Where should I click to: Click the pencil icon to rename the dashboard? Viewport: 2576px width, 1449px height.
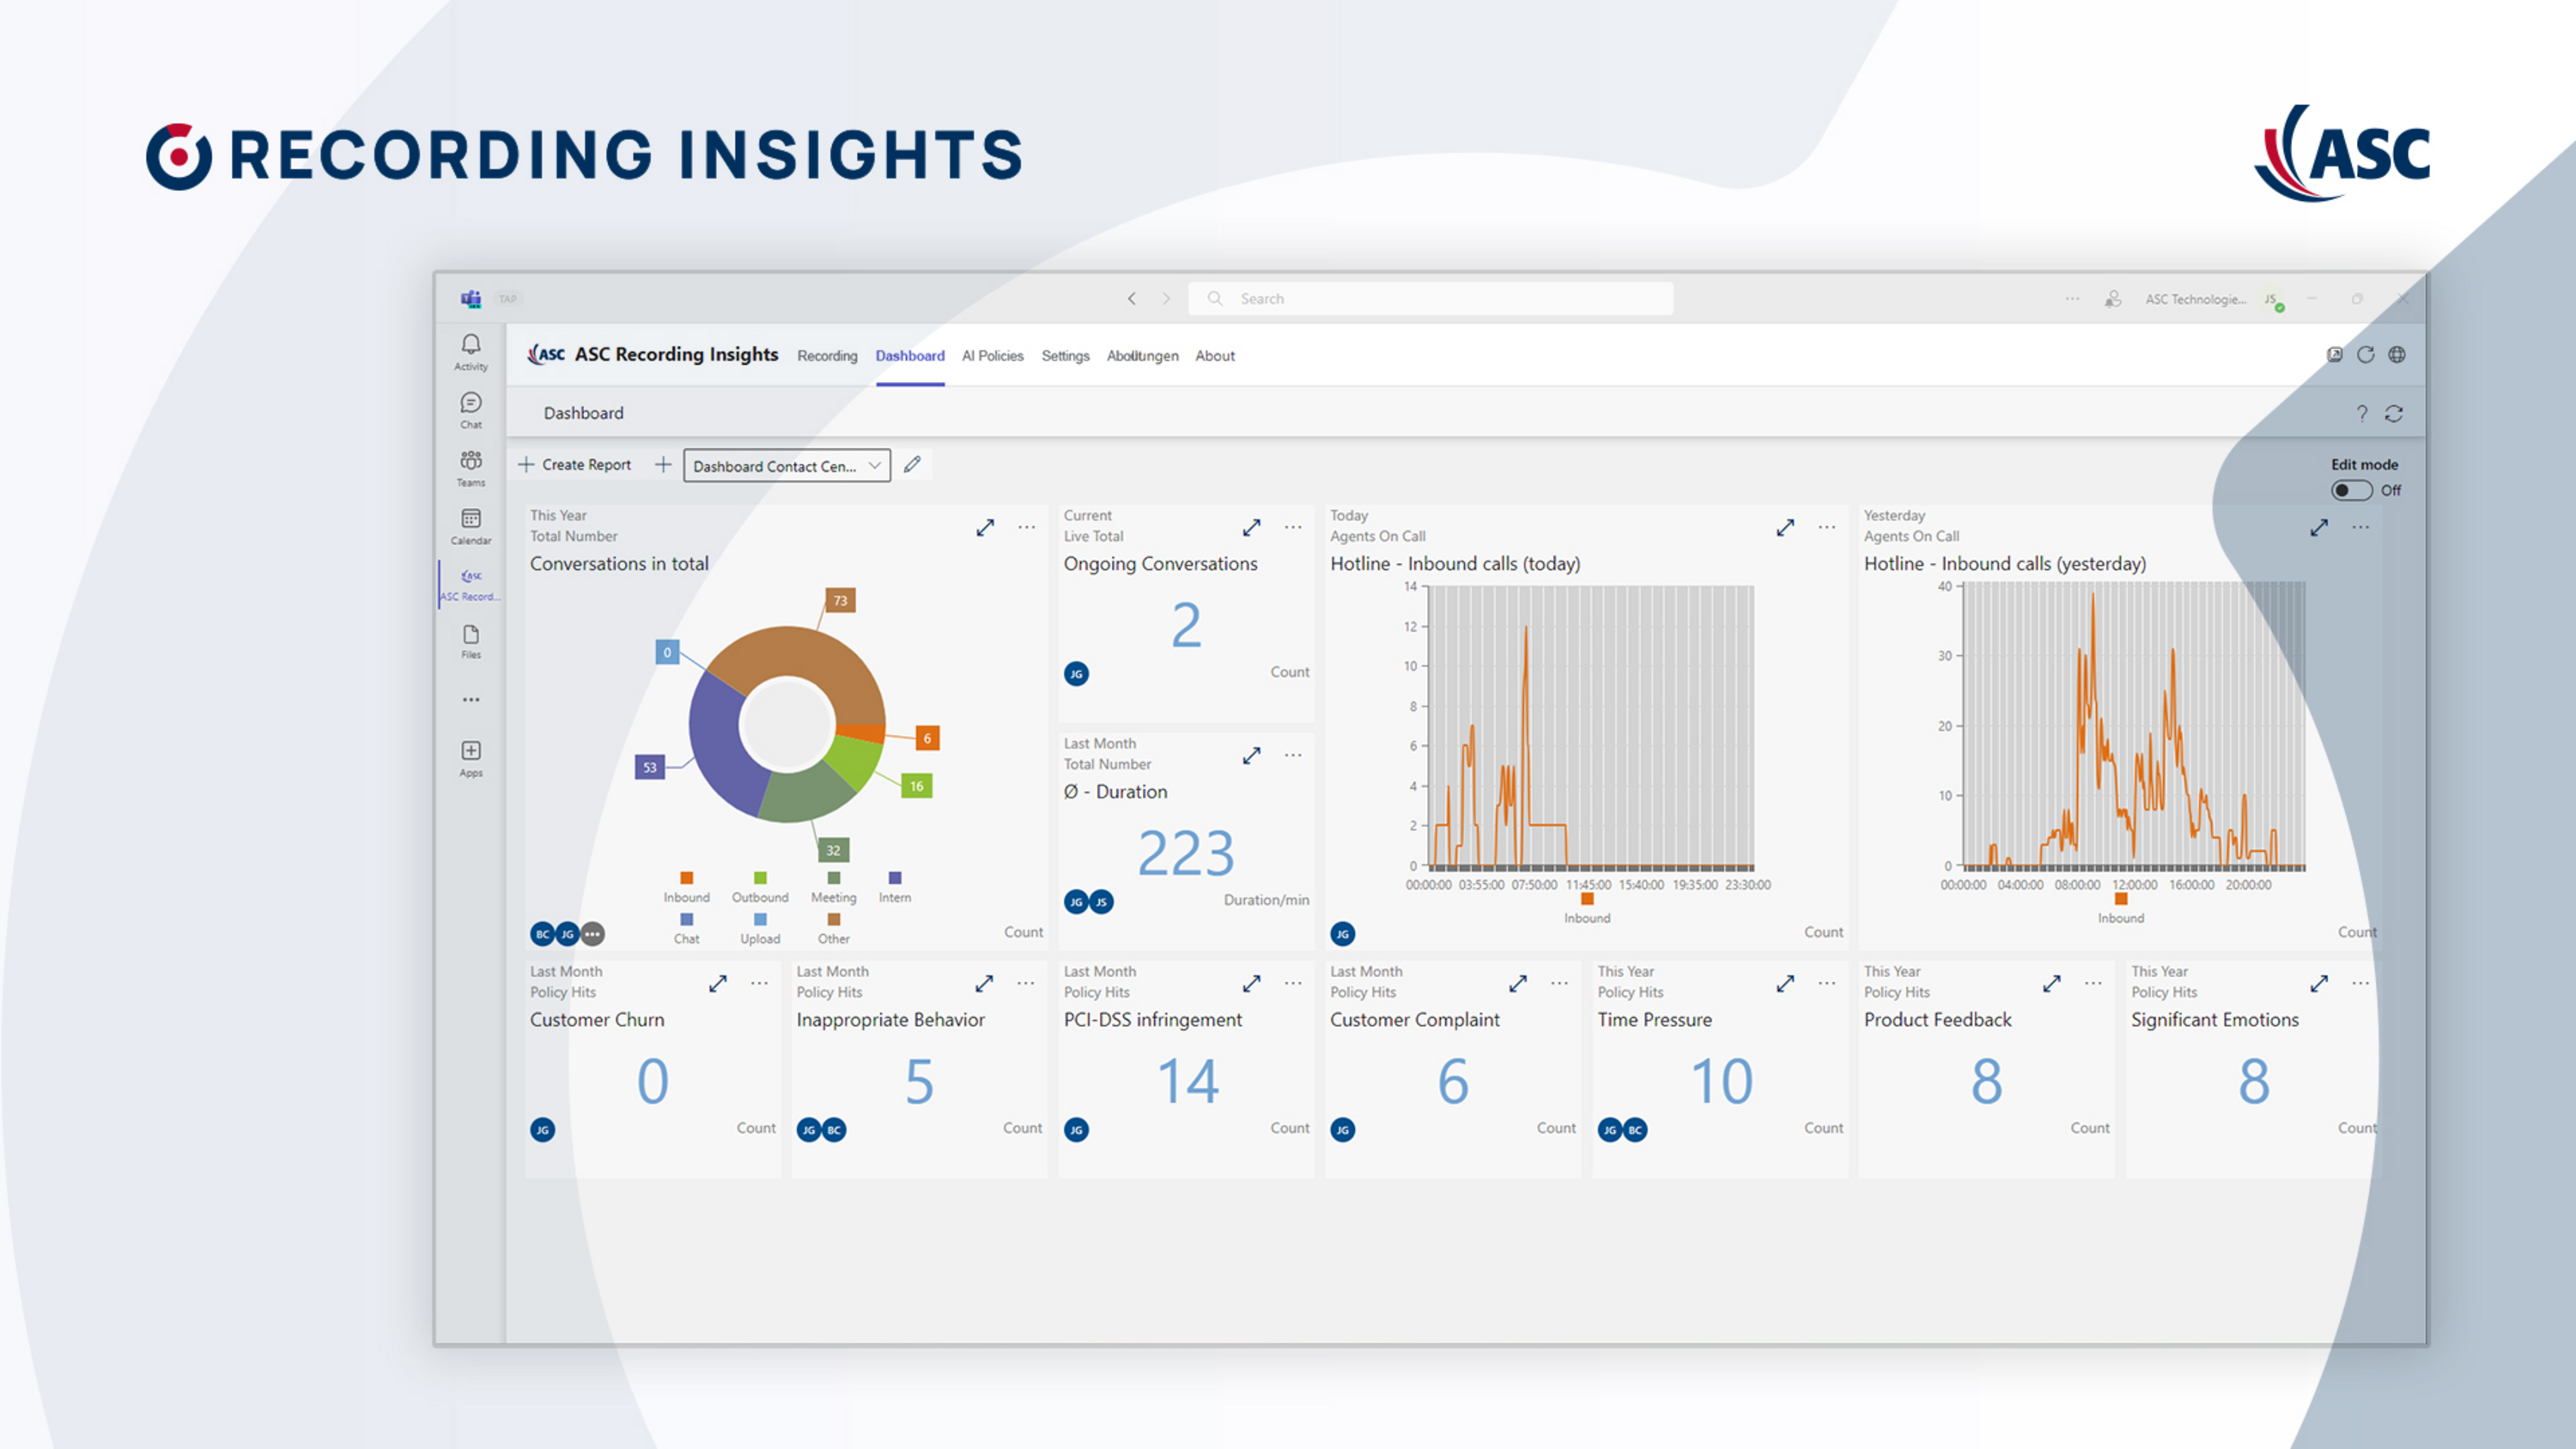(911, 464)
